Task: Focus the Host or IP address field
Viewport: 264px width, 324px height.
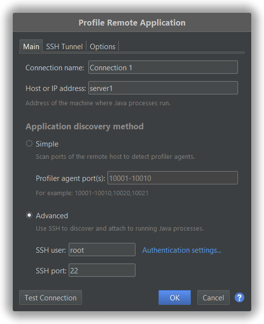Action: point(163,88)
